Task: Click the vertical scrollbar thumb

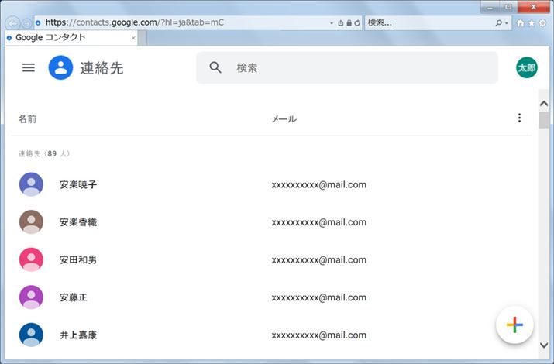Action: pos(544,120)
